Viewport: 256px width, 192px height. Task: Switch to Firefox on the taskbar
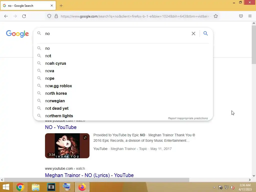tap(82, 187)
